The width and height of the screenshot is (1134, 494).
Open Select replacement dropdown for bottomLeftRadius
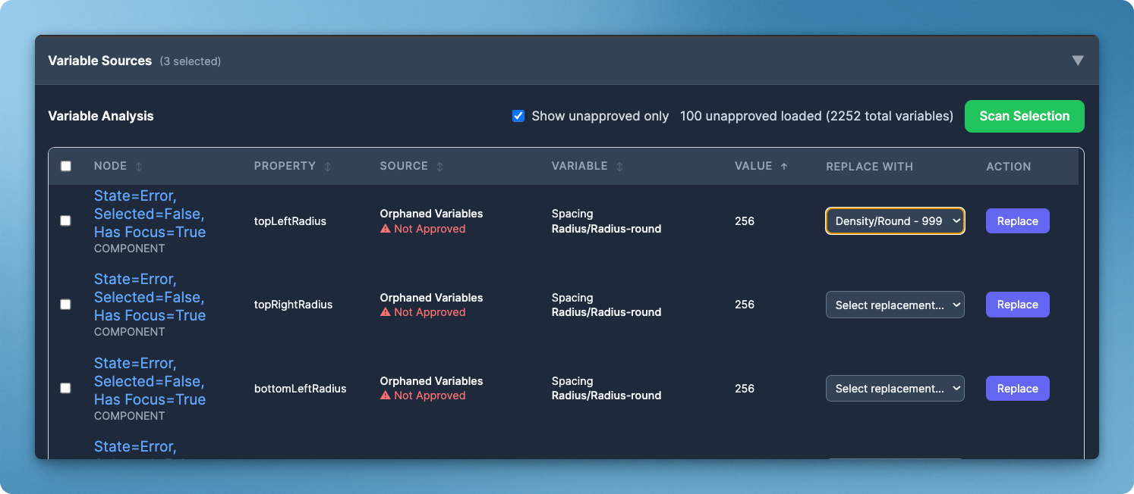point(895,388)
